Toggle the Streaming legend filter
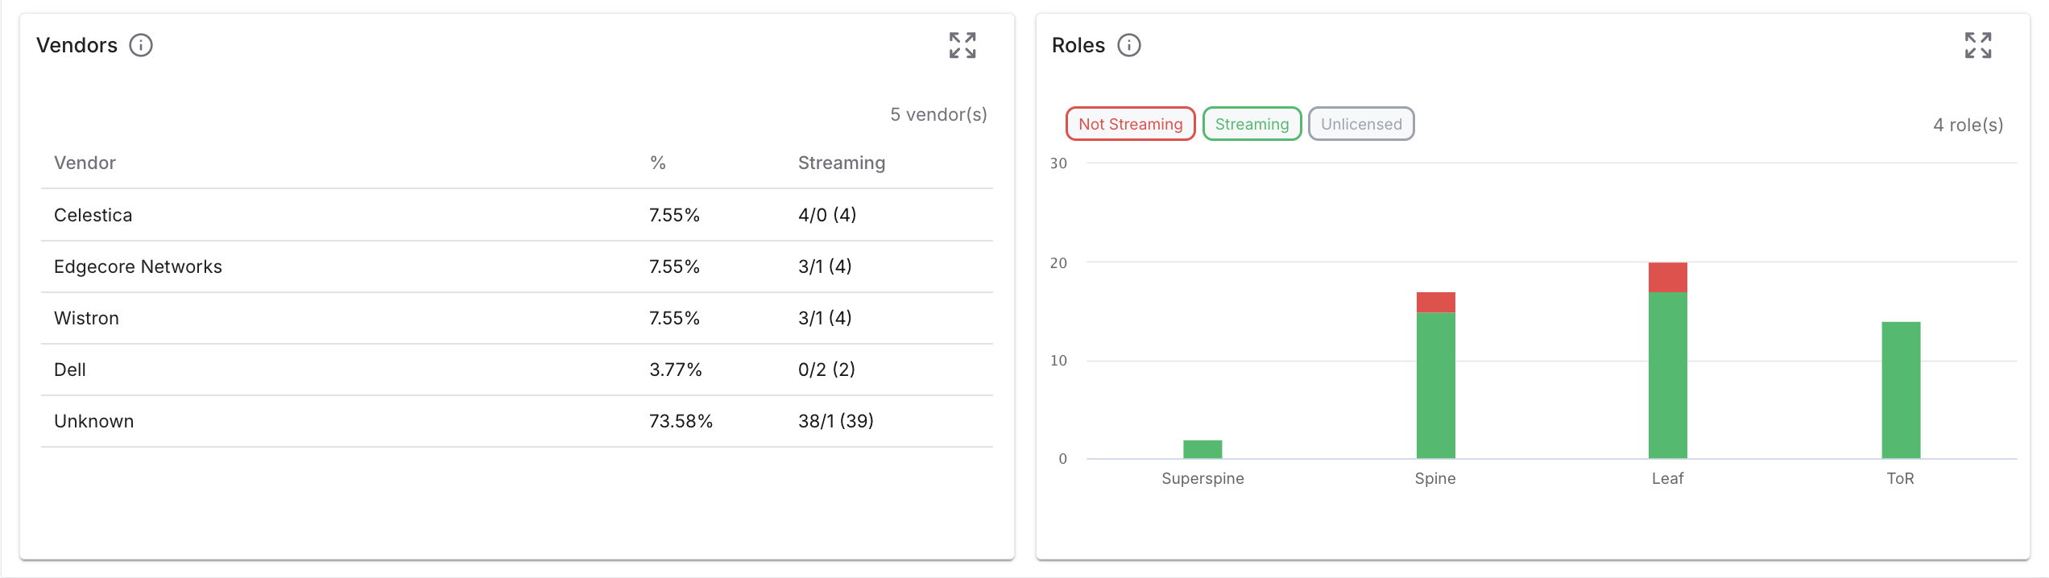2049x578 pixels. [x=1252, y=124]
